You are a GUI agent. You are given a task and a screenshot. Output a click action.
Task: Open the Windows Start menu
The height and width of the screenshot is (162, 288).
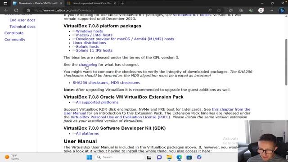(89, 157)
